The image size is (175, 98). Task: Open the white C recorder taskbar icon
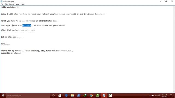110,96
